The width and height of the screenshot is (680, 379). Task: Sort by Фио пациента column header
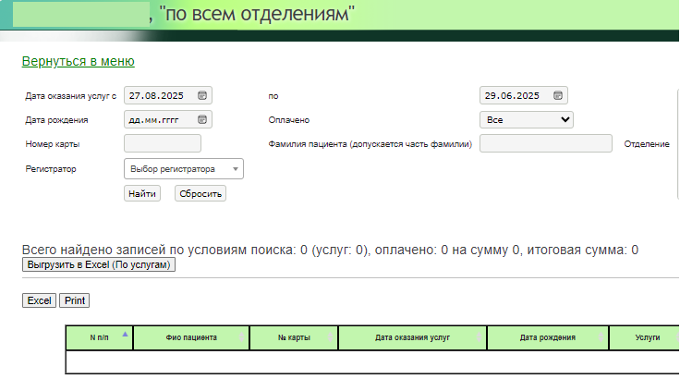click(191, 338)
